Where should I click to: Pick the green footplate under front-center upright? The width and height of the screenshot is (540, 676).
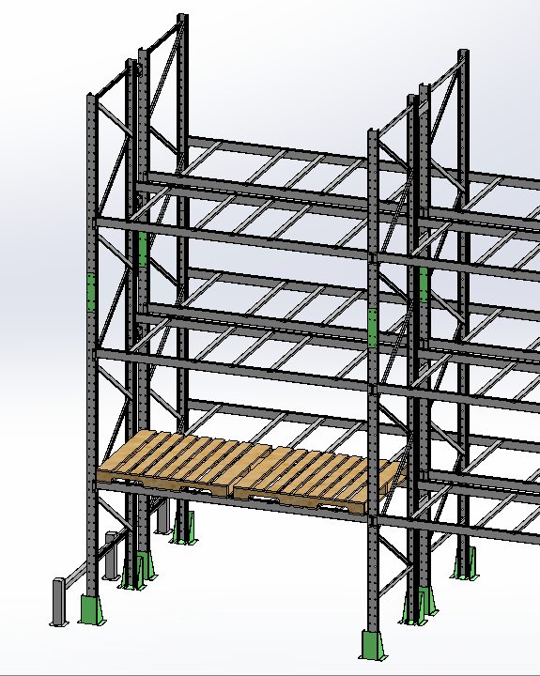pyautogui.click(x=373, y=645)
